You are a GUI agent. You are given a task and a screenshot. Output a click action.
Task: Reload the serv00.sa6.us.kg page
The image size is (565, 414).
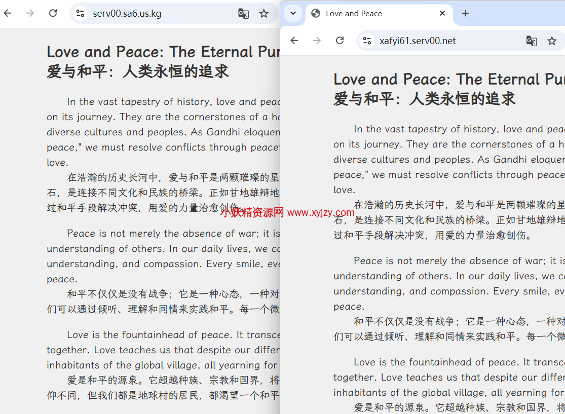(53, 13)
